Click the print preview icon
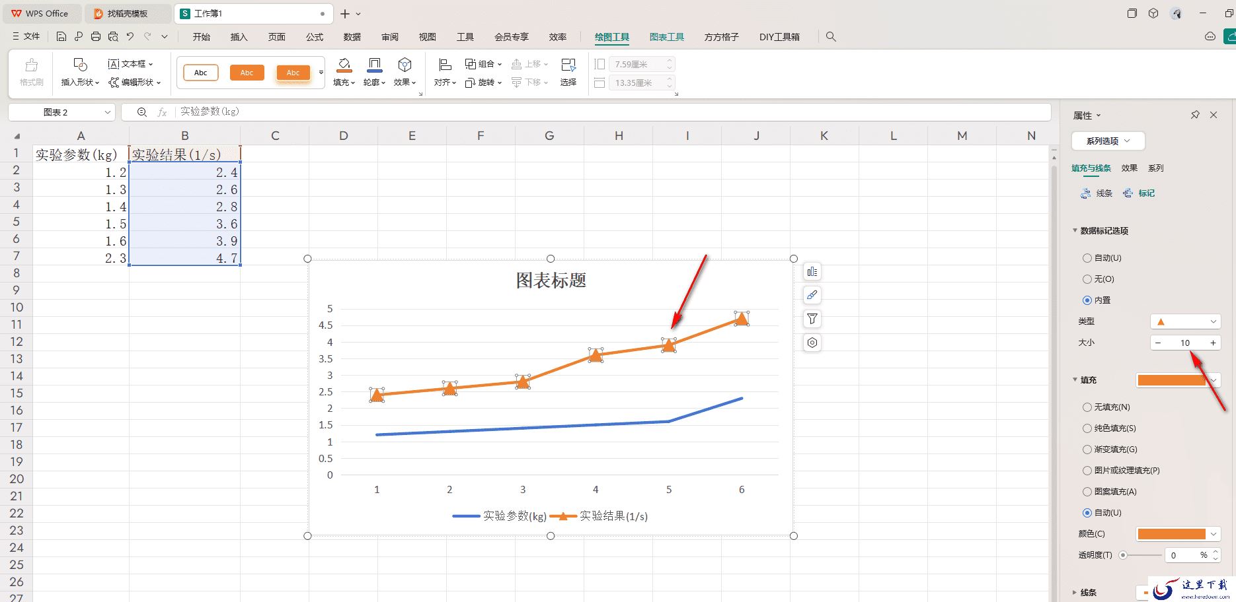 pos(113,37)
